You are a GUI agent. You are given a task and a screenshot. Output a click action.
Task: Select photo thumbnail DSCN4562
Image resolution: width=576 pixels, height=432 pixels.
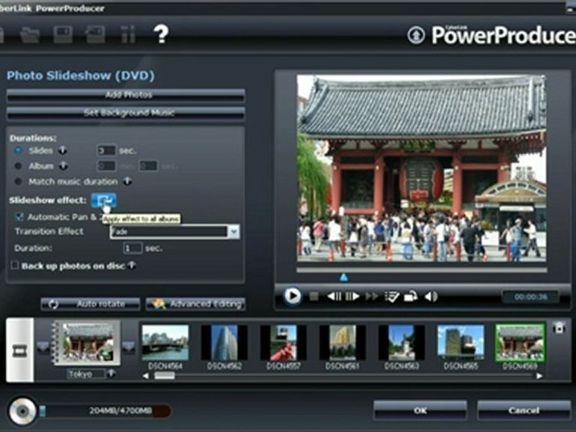tap(224, 343)
